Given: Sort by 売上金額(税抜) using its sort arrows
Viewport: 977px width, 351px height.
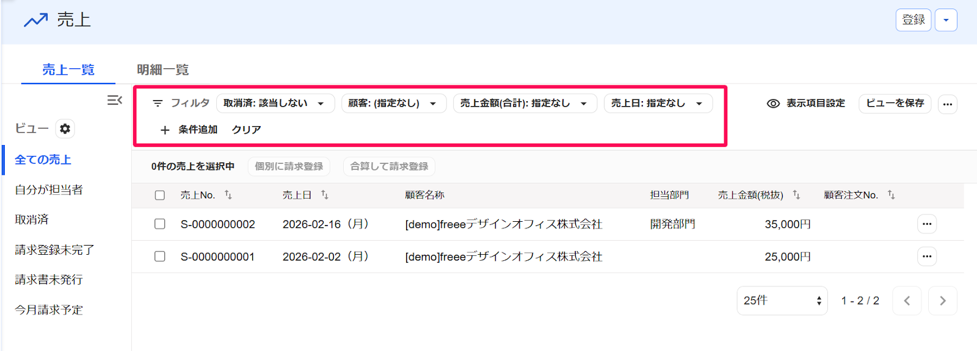Looking at the screenshot, I should pyautogui.click(x=796, y=195).
